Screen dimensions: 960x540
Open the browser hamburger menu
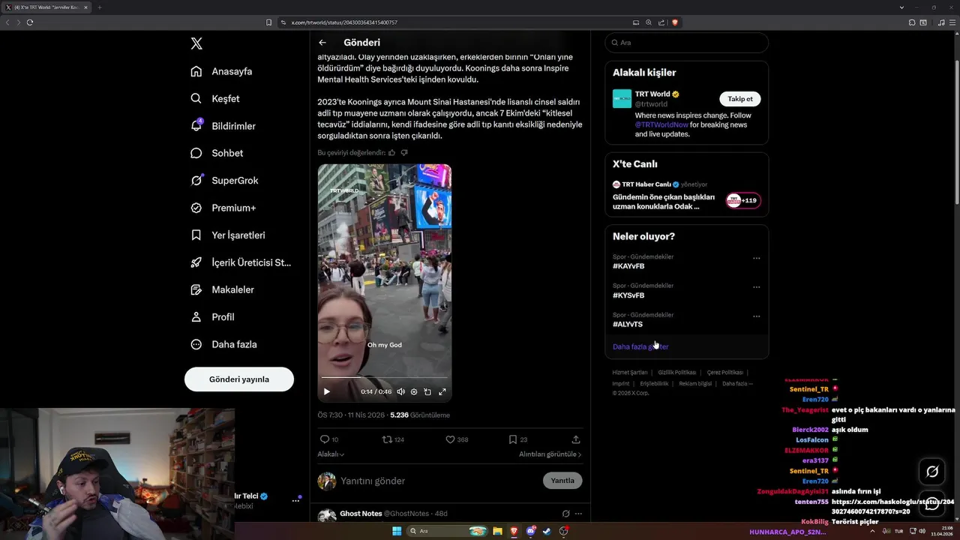[952, 22]
